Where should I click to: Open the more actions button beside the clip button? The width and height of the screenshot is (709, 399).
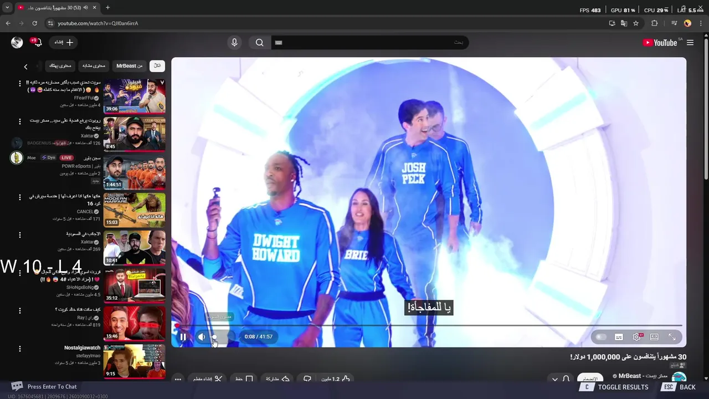(x=178, y=380)
